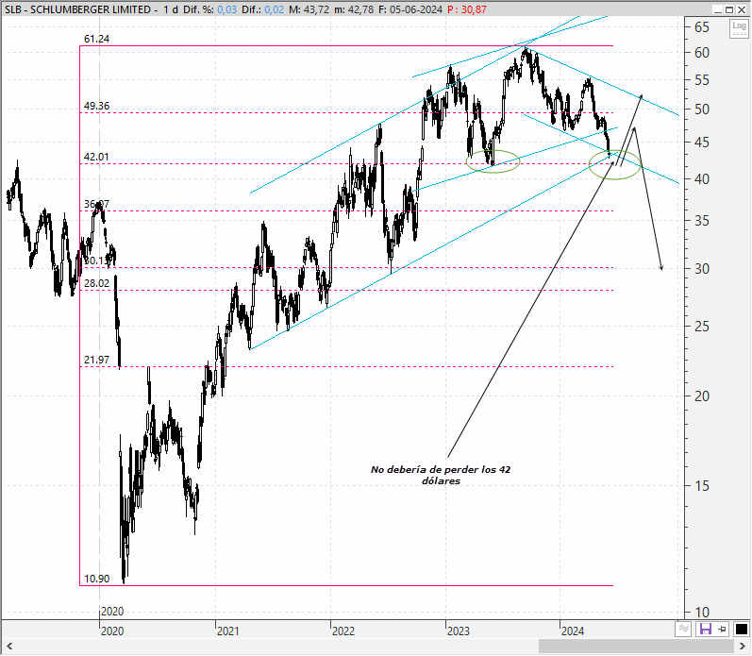The height and width of the screenshot is (656, 752).
Task: Click the 2021 label on the time axis
Action: coord(227,631)
